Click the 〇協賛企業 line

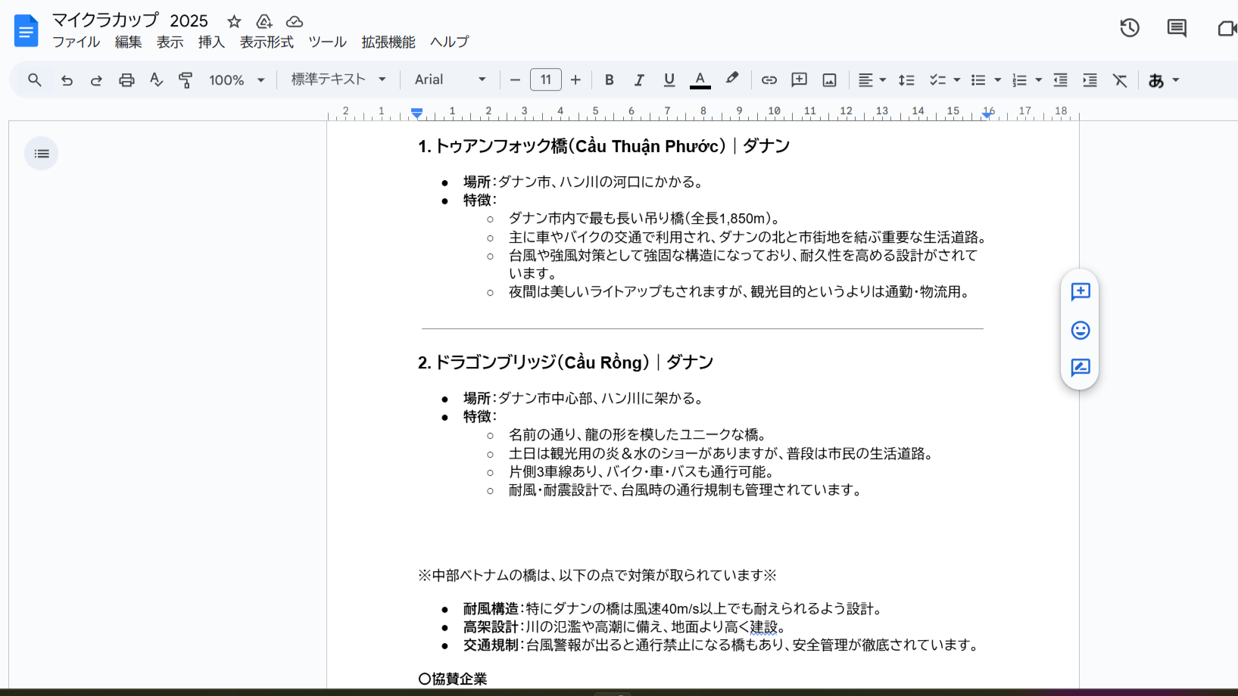coord(453,679)
